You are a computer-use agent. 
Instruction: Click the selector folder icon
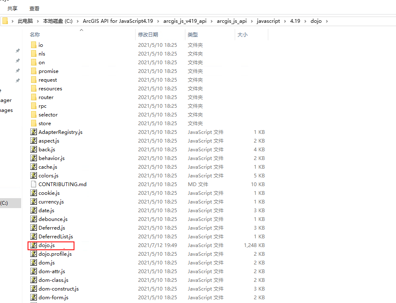pos(34,115)
